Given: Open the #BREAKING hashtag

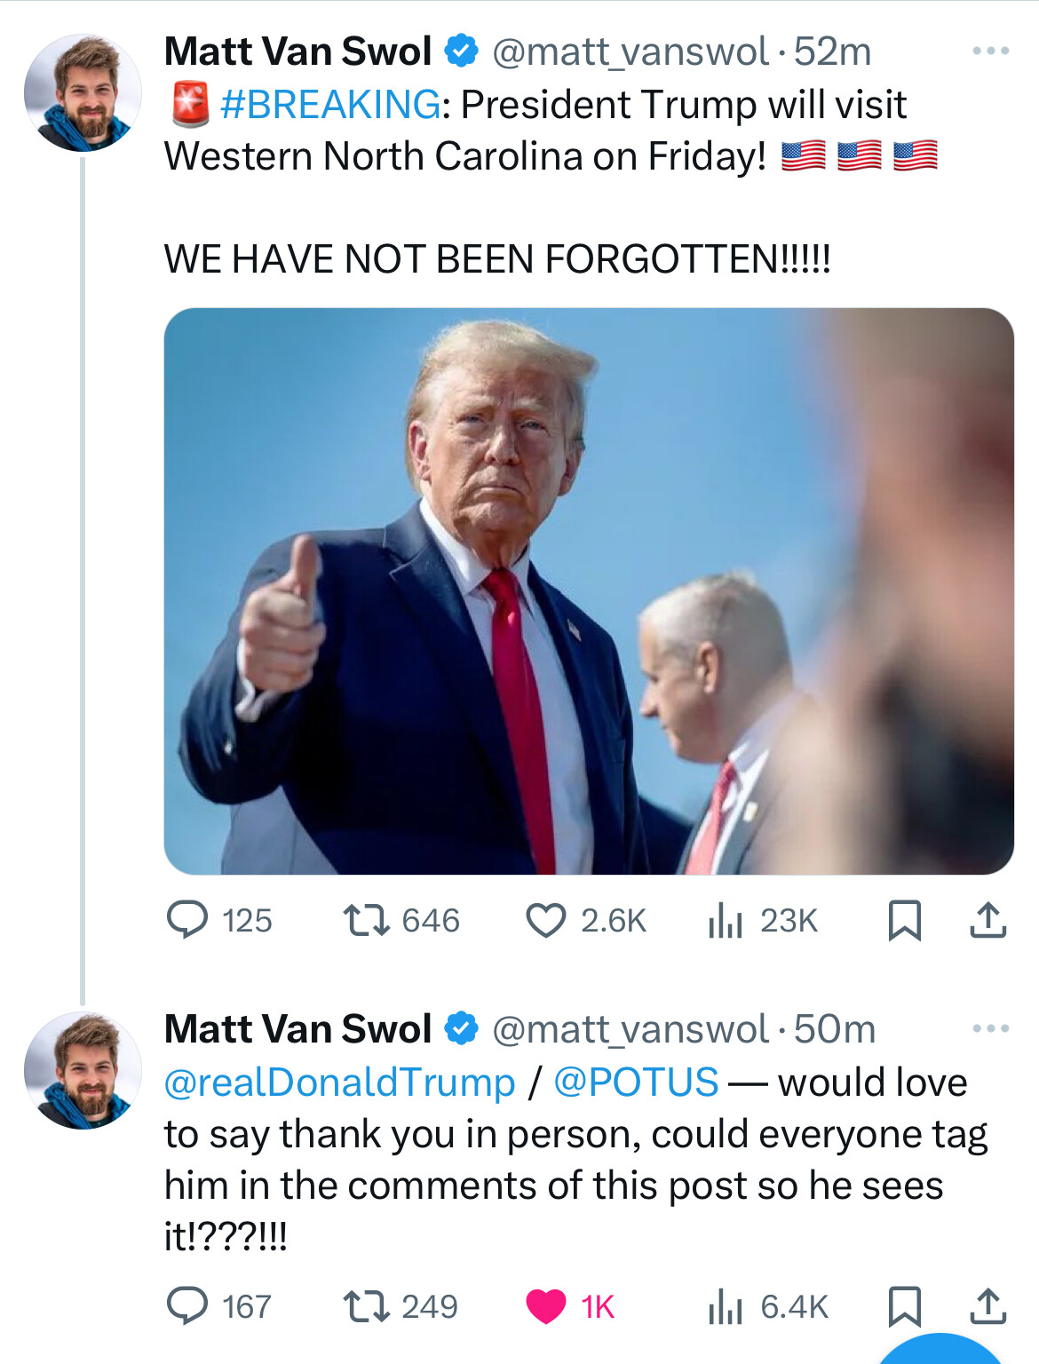Looking at the screenshot, I should 329,105.
